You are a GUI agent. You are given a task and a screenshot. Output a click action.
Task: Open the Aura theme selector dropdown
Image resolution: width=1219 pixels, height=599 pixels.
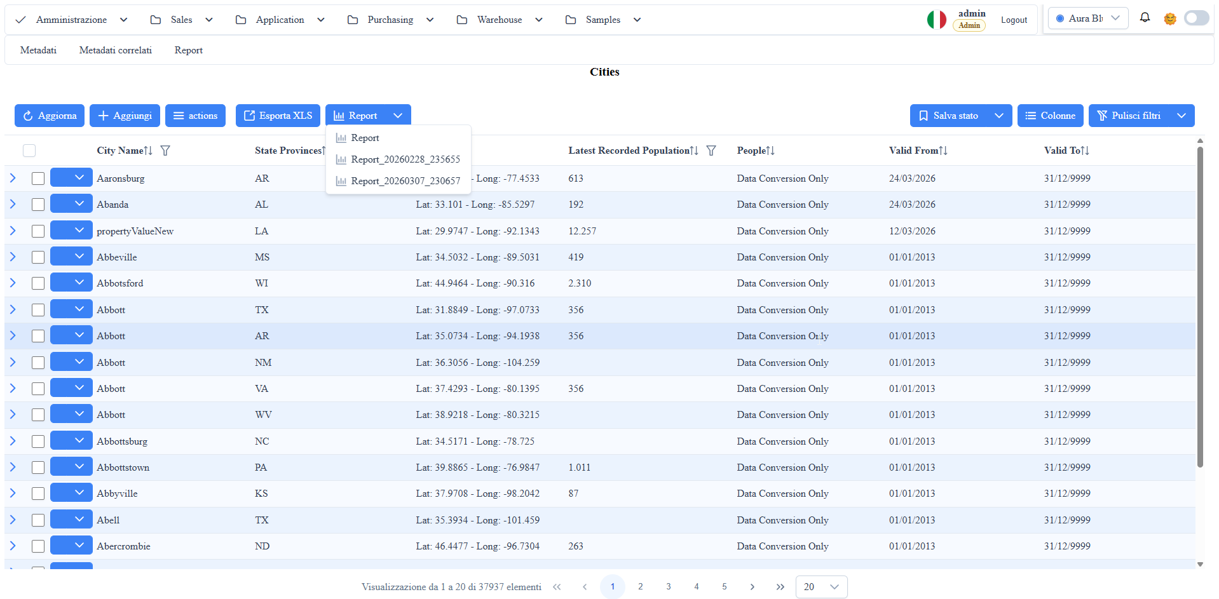pyautogui.click(x=1088, y=18)
